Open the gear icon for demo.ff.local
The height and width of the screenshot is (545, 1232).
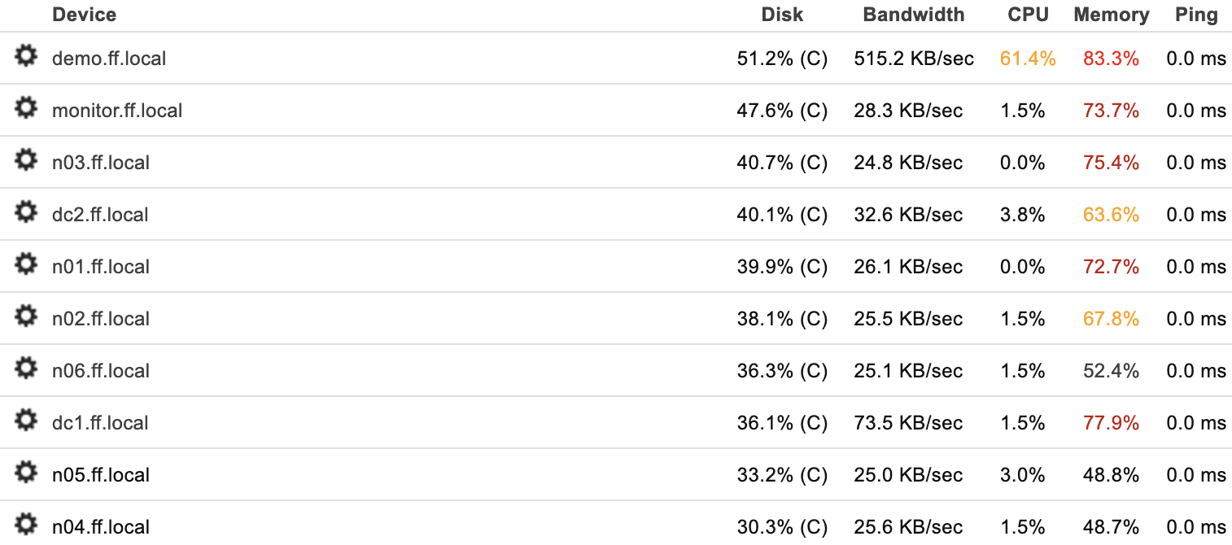pyautogui.click(x=26, y=57)
